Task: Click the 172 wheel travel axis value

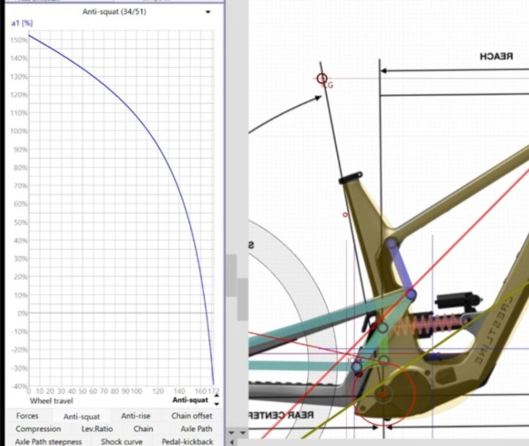Action: point(213,391)
